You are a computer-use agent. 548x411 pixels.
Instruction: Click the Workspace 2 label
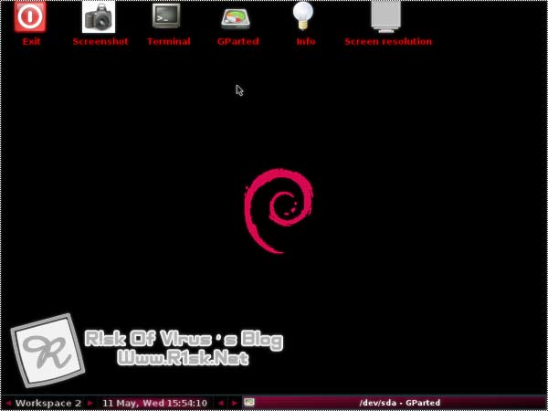coord(48,403)
